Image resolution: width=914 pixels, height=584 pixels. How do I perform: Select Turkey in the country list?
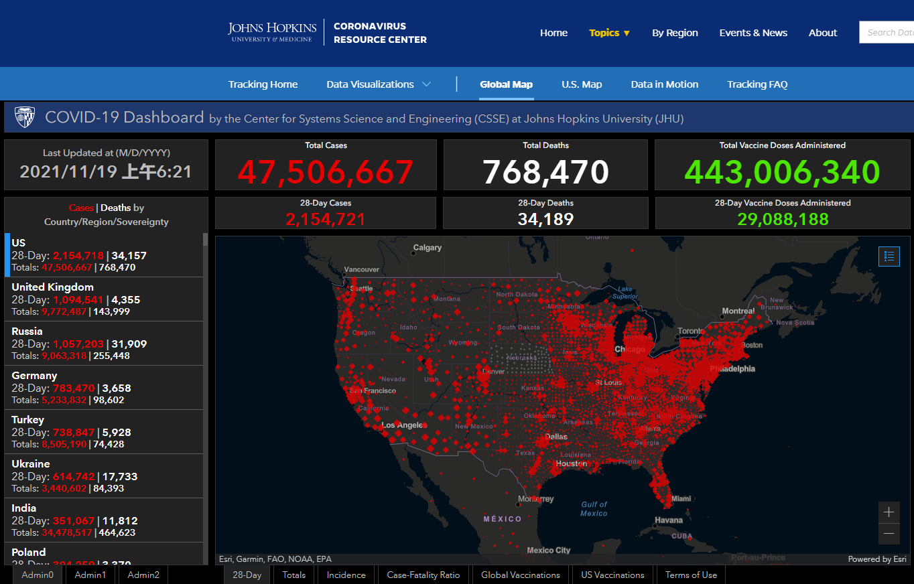pos(104,432)
